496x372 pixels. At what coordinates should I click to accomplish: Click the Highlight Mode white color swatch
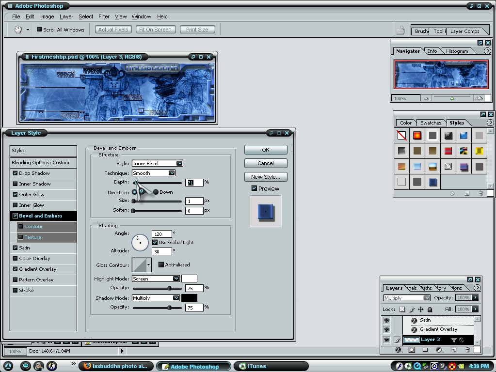(x=189, y=279)
